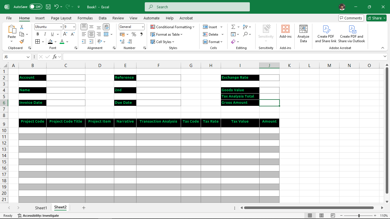Click Insert cells button
Viewport: 390px width, 219px height.
pos(210,27)
